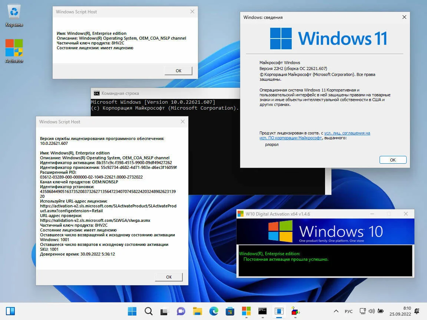Open the Widgets panel on the taskbar
The image size is (427, 320).
tap(10, 311)
